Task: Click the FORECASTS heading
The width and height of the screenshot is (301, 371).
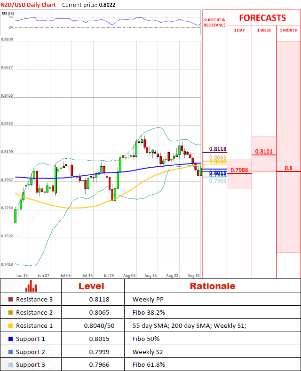Action: 262,18
